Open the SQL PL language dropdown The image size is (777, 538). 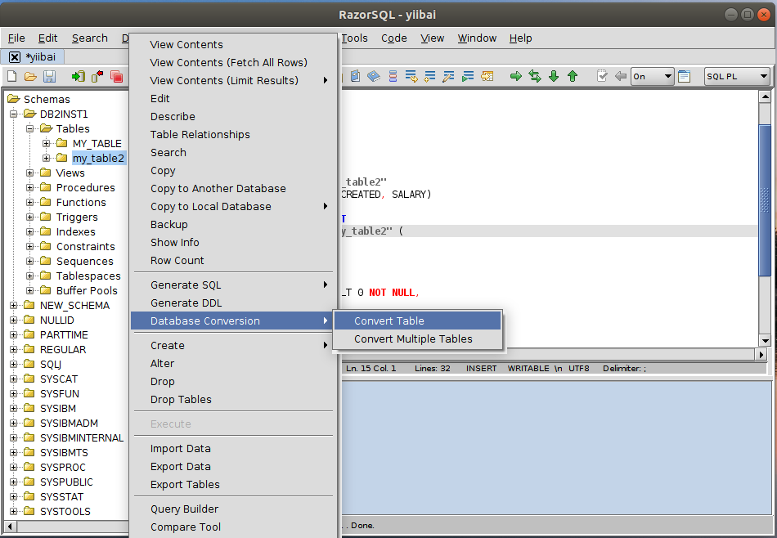[x=737, y=76]
